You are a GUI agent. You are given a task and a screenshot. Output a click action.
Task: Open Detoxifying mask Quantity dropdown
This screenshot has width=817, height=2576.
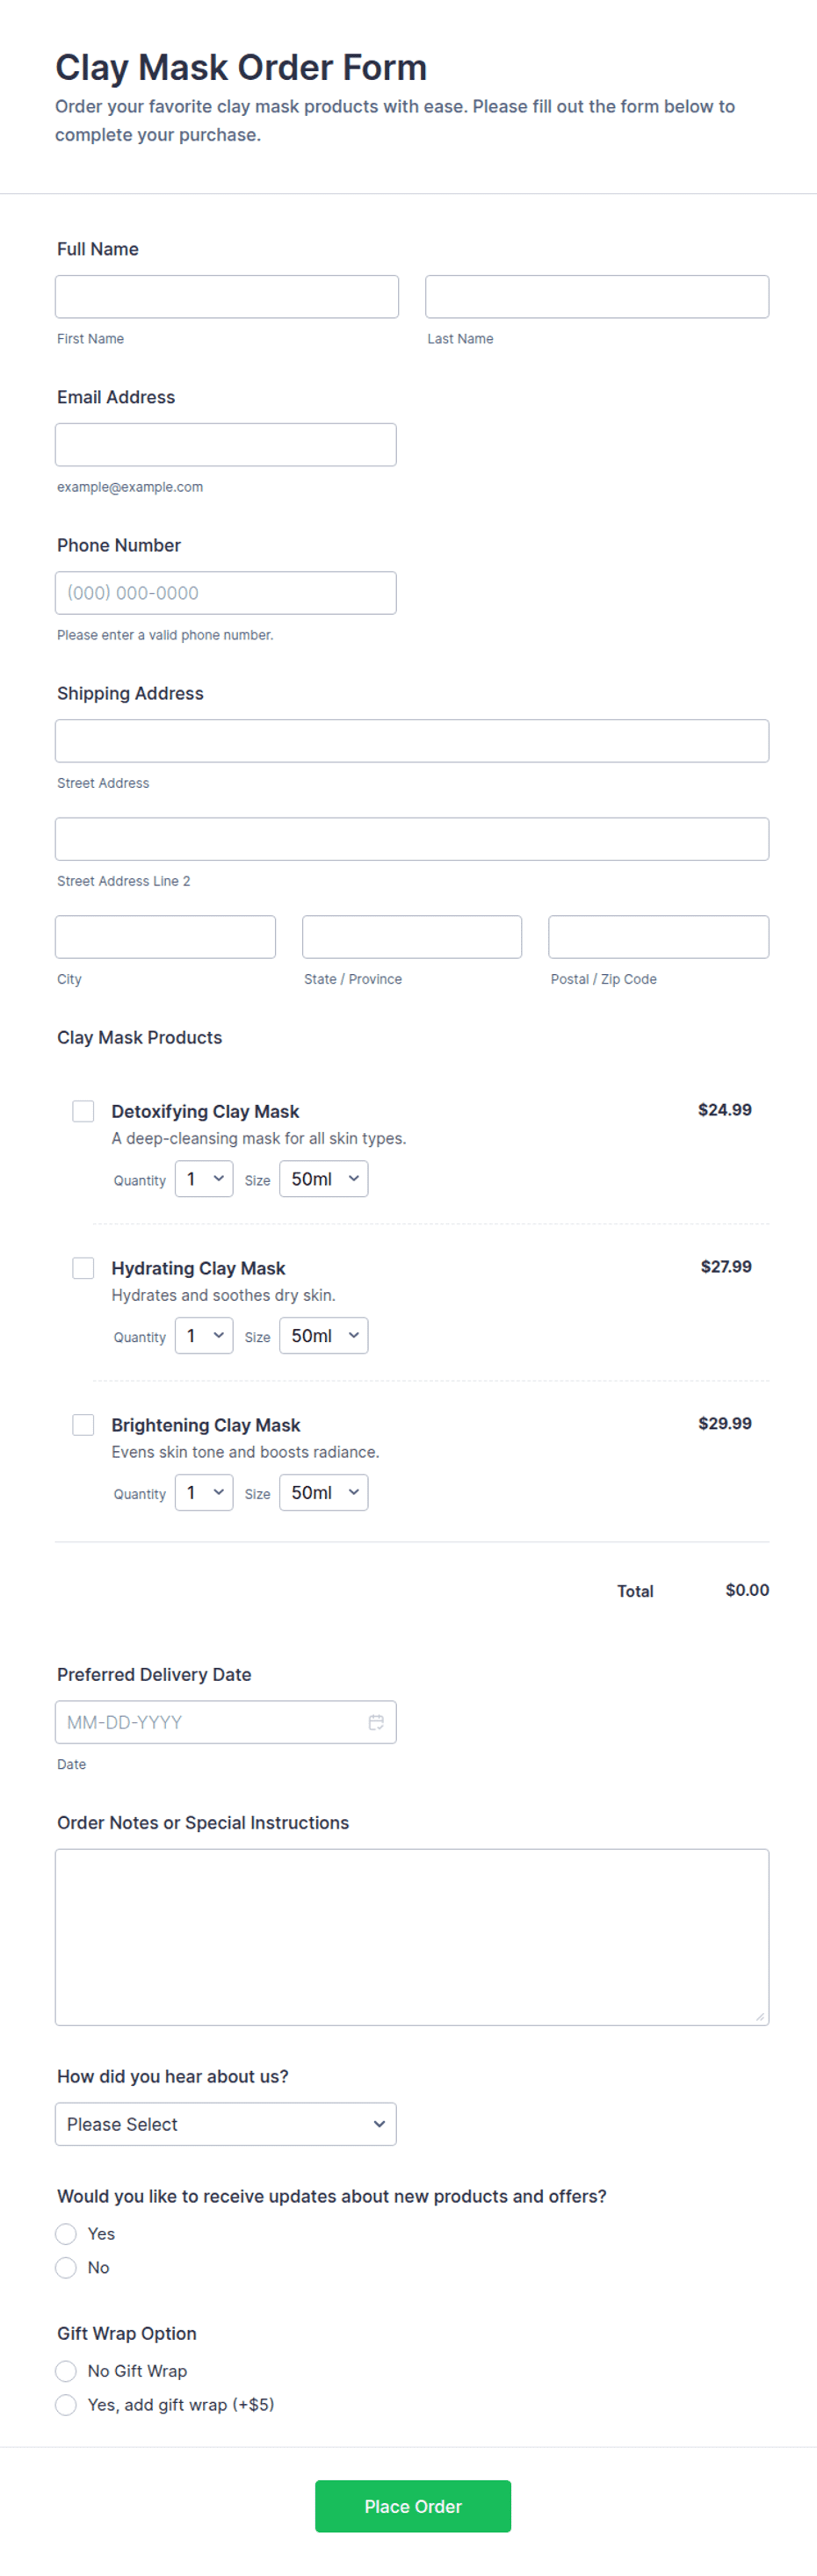pos(204,1179)
